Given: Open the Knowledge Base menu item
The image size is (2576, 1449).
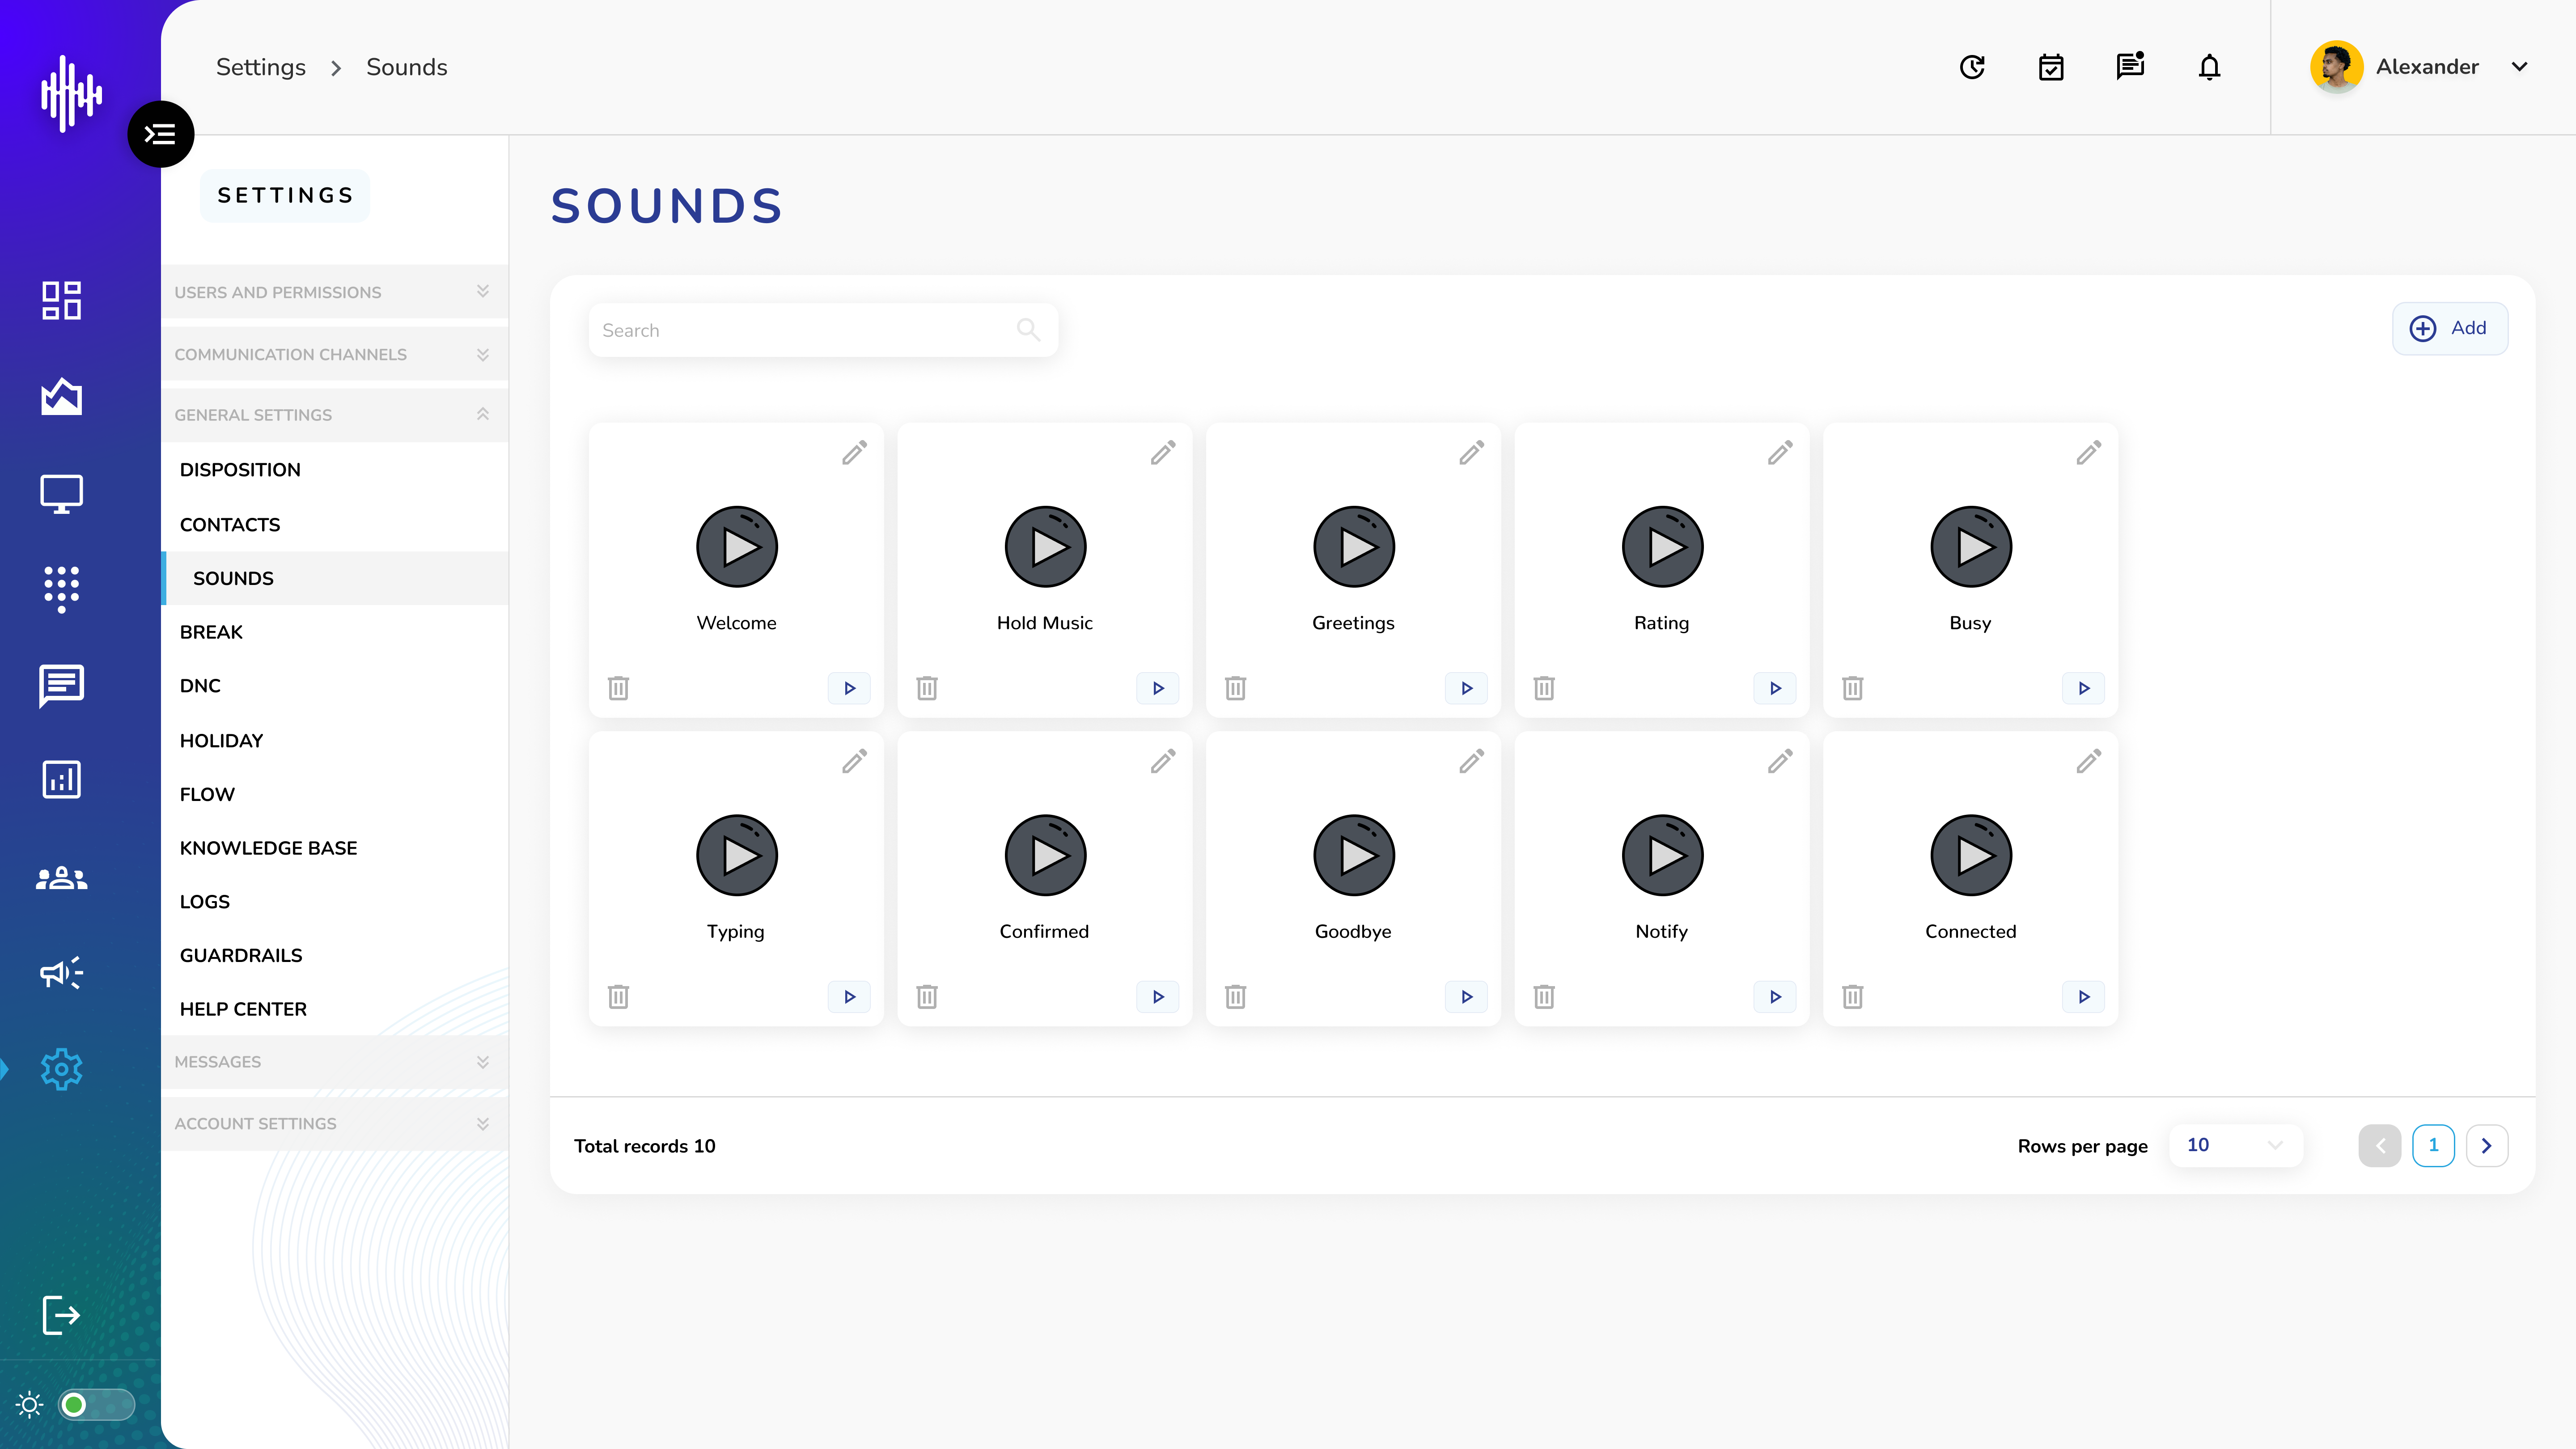Looking at the screenshot, I should (x=268, y=848).
